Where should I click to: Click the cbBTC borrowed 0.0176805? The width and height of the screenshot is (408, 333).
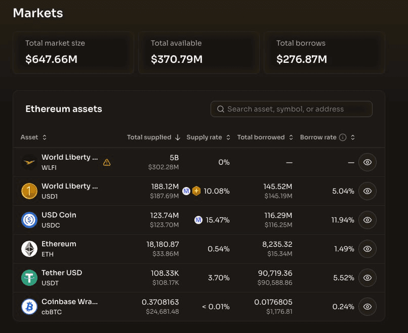coord(273,302)
